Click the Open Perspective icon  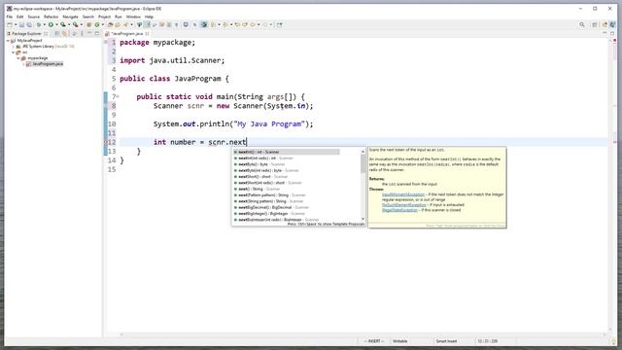594,24
